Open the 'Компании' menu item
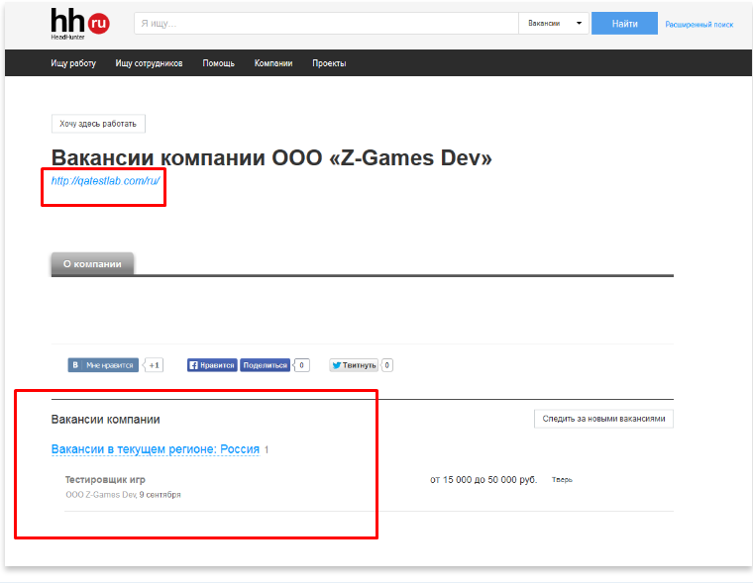The height and width of the screenshot is (584, 753). [x=273, y=63]
